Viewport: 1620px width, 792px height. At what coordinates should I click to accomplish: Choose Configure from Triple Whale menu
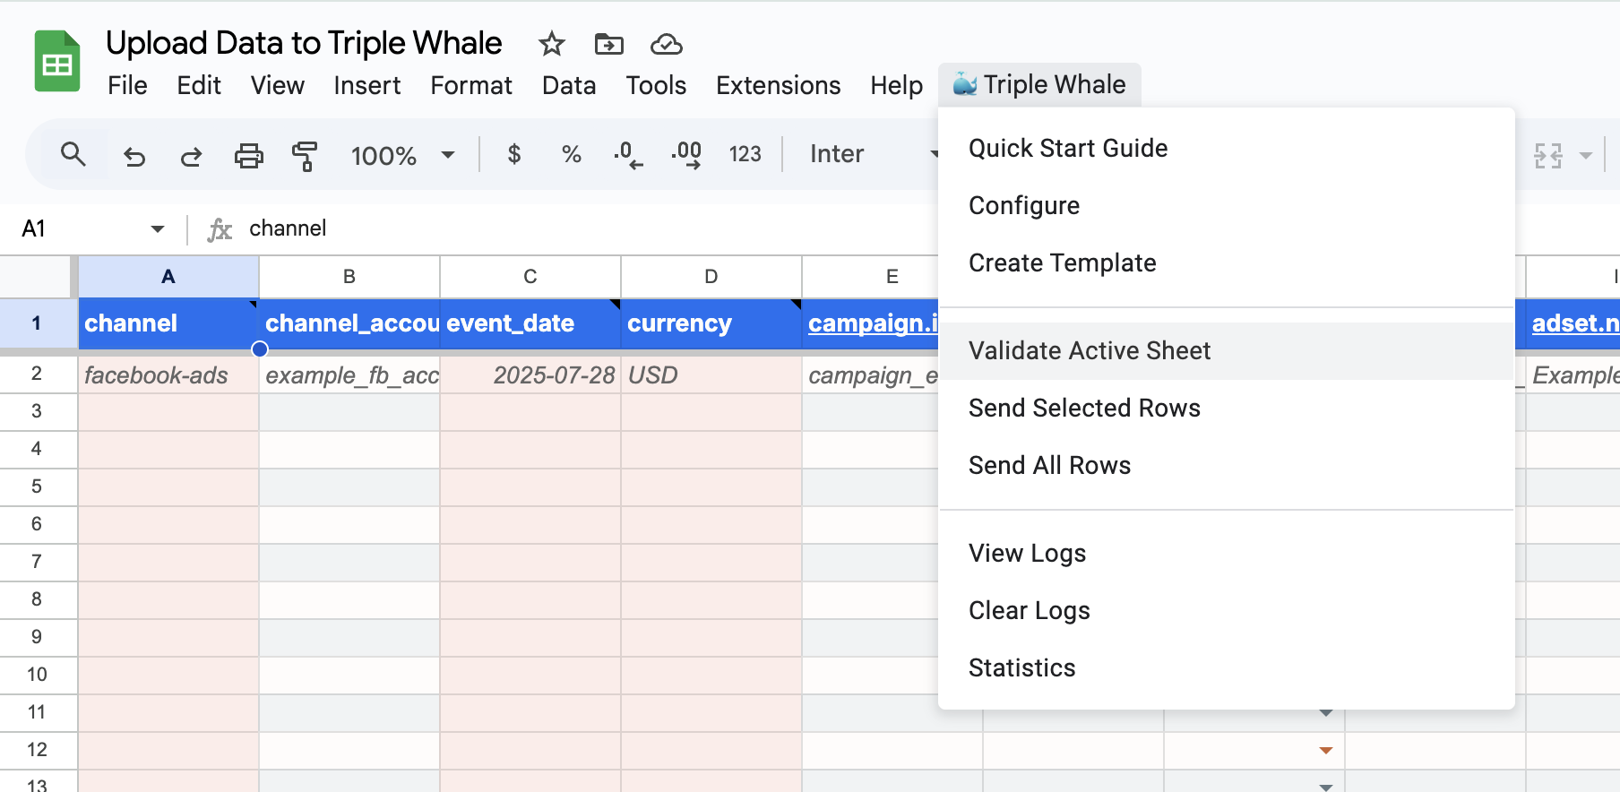[x=1227, y=205]
